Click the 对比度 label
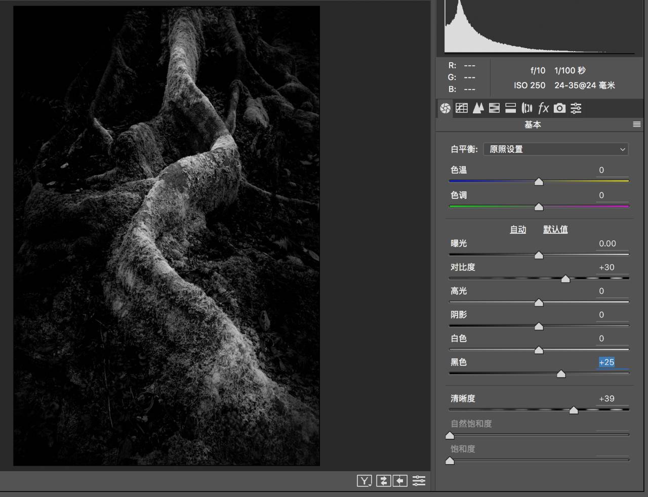Image resolution: width=648 pixels, height=497 pixels. tap(463, 267)
